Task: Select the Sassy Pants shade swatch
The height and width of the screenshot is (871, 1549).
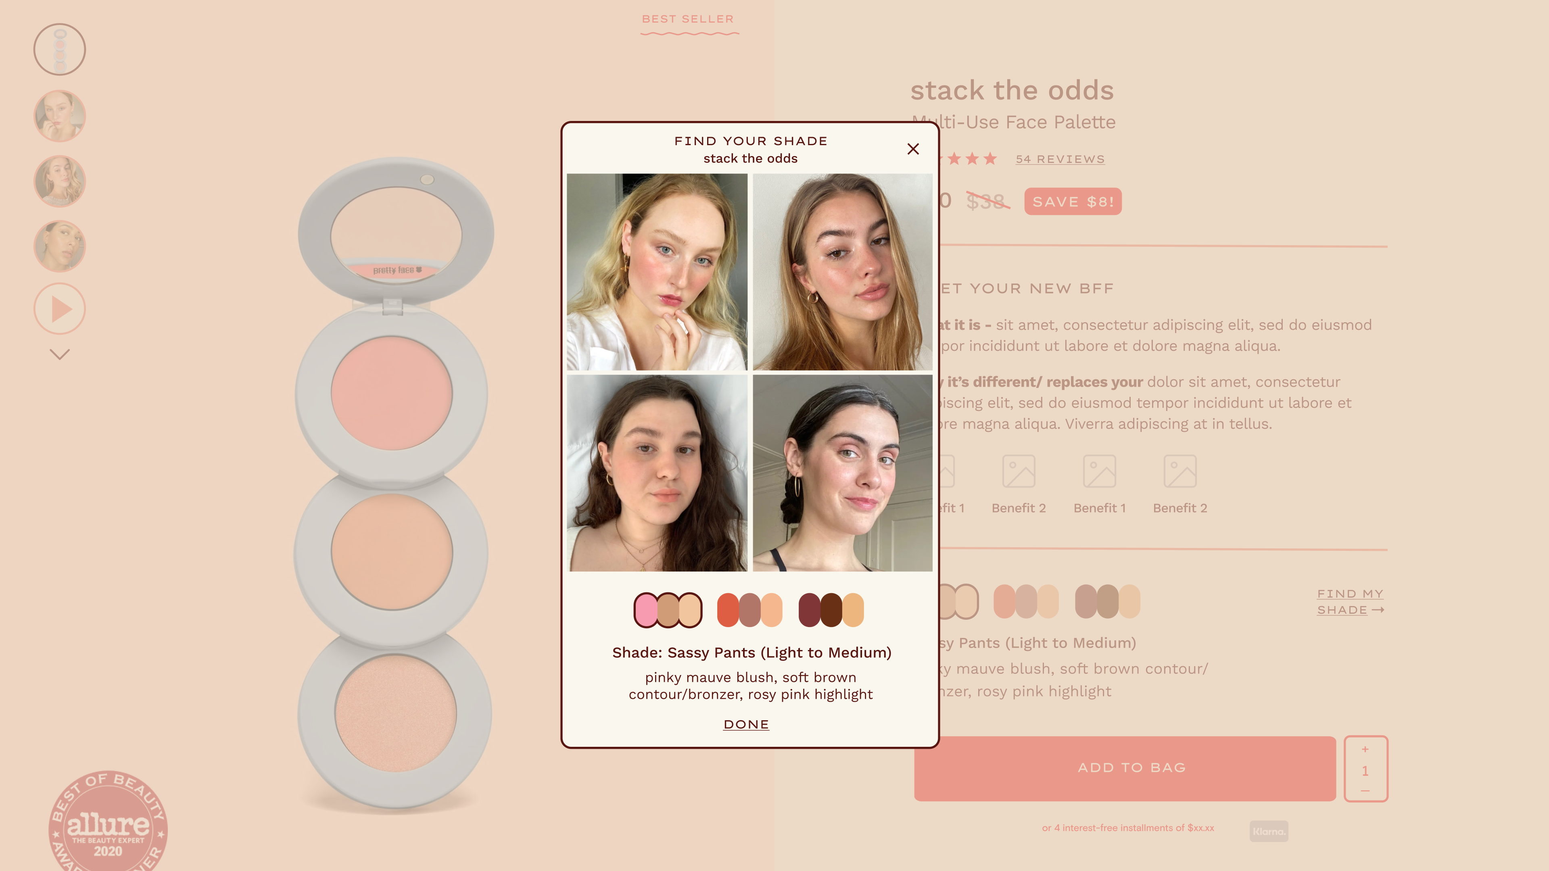Action: (x=668, y=610)
